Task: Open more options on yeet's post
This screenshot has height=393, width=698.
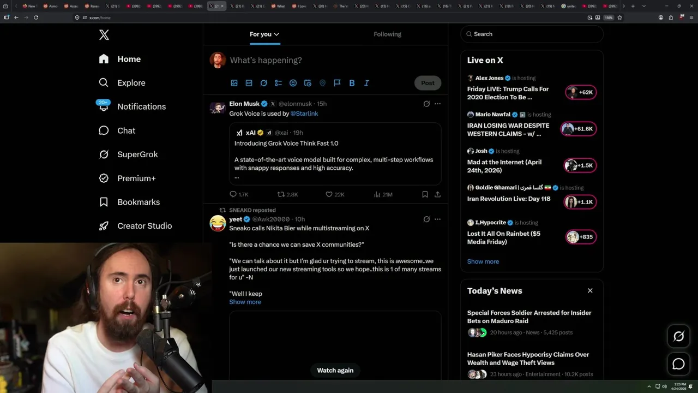Action: pyautogui.click(x=437, y=219)
